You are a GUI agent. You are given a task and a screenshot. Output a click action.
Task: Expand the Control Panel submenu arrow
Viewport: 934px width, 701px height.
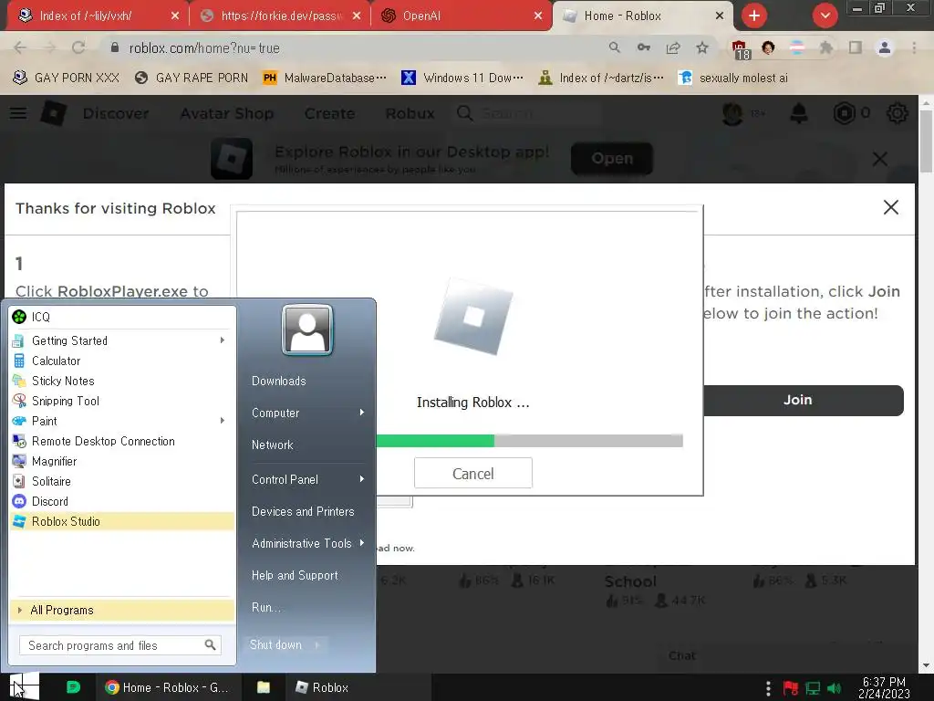(361, 479)
